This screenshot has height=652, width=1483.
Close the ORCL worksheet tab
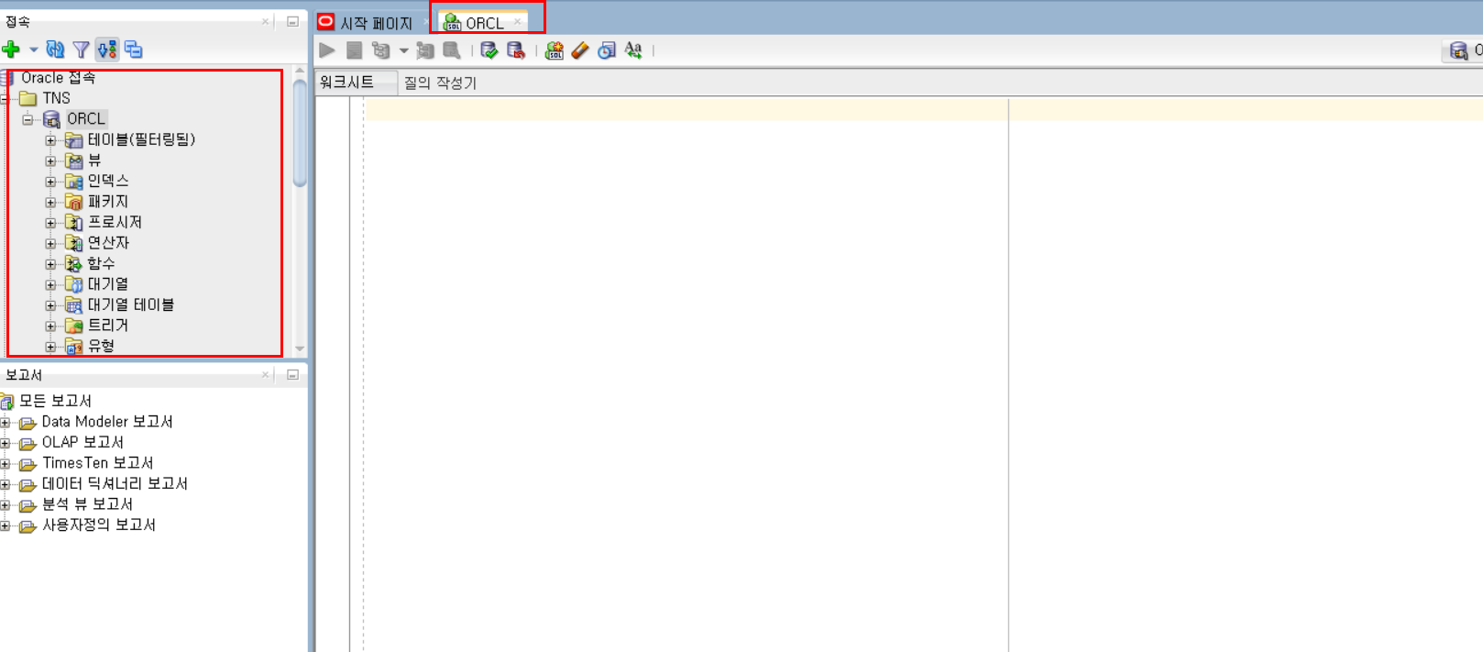518,21
